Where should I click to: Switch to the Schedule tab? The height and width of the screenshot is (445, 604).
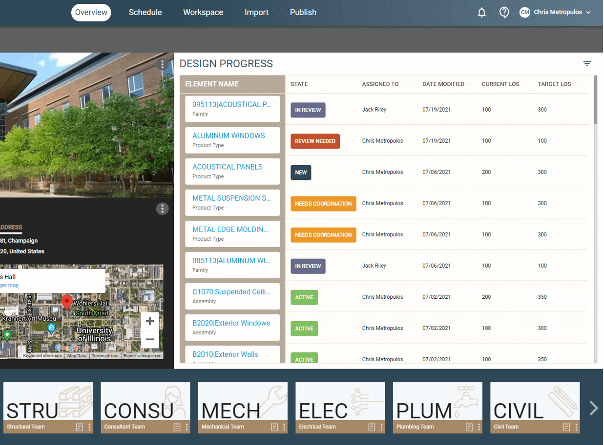(145, 13)
